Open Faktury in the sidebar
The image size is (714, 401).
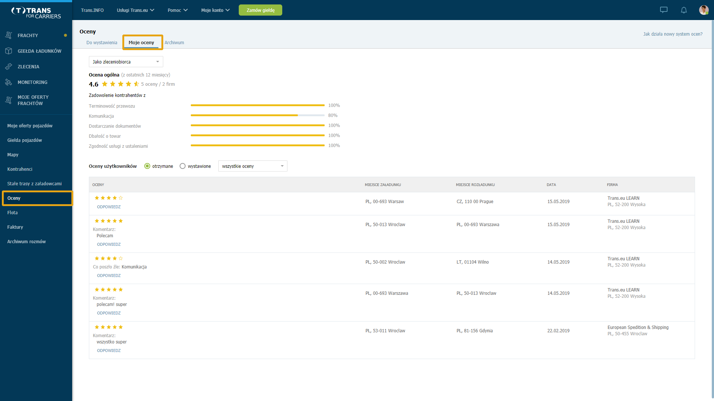pyautogui.click(x=15, y=227)
